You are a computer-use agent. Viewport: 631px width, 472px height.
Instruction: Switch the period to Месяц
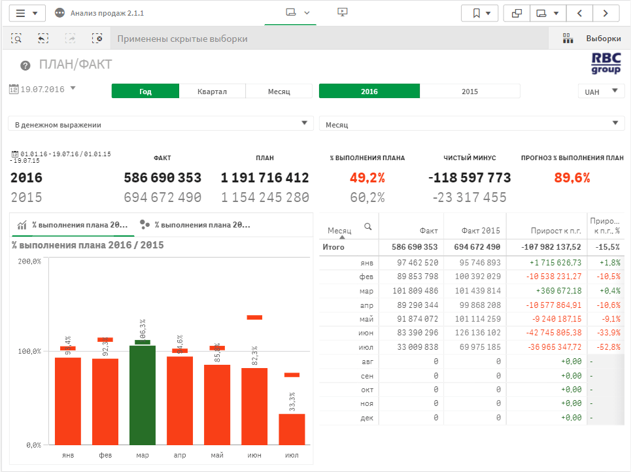point(279,92)
